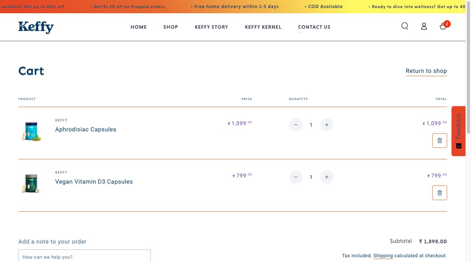Click the Vegan Vitamin D3 quantity value field

(x=311, y=177)
